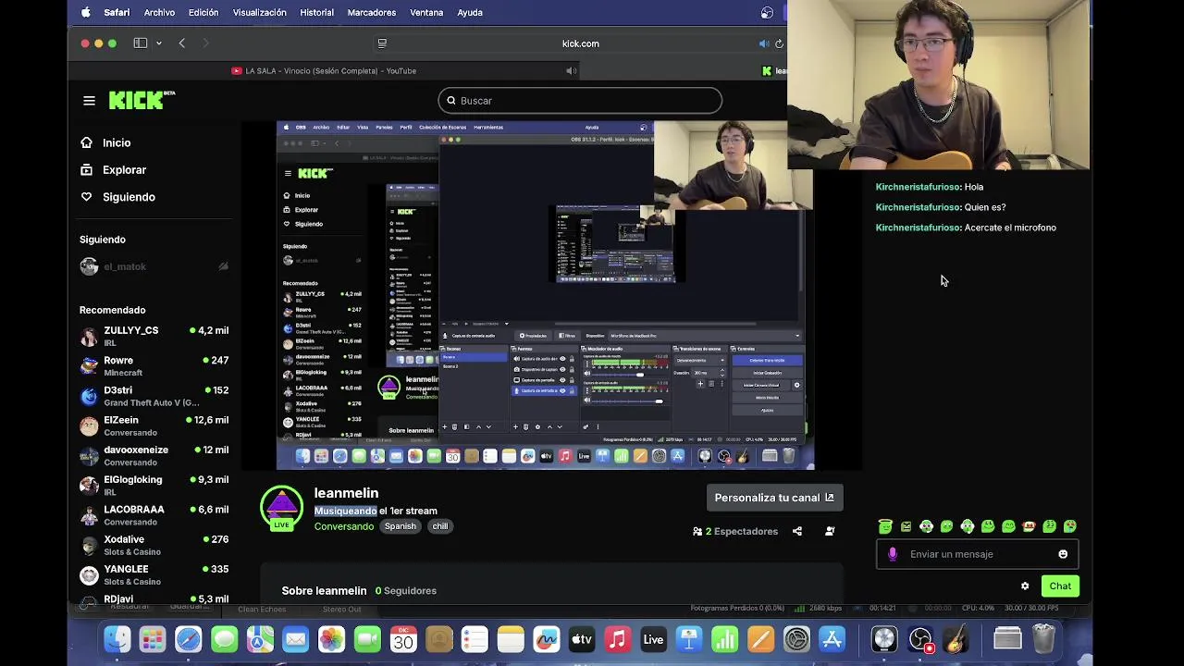Click the Spanish tag
Viewport: 1184px width, 666px height.
tap(401, 526)
